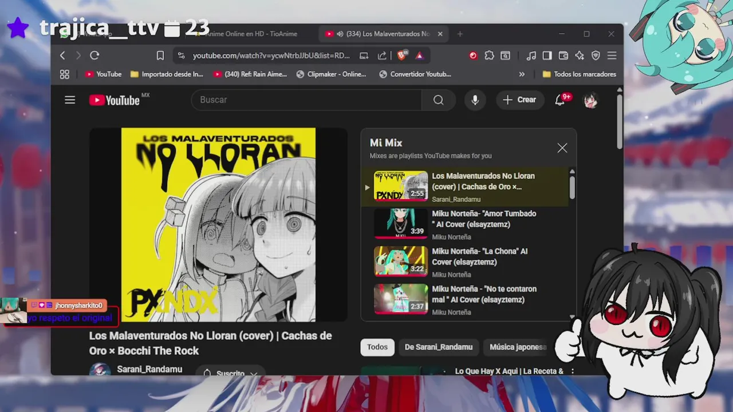Play Miku Norteña Amor Tumbado playlist video
The height and width of the screenshot is (412, 733).
(x=466, y=225)
